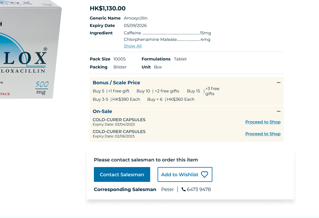This screenshot has width=319, height=218.
Task: Click the salesman phone number 6473 9478
Action: click(x=199, y=189)
